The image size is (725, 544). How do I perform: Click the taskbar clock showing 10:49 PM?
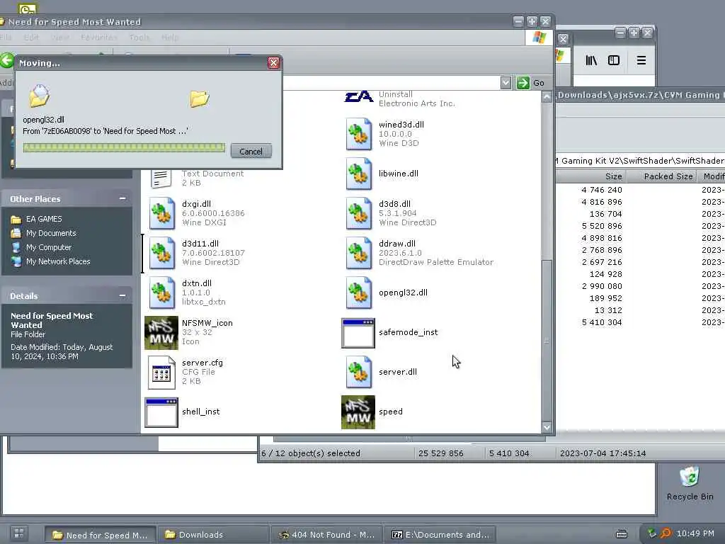(x=695, y=533)
